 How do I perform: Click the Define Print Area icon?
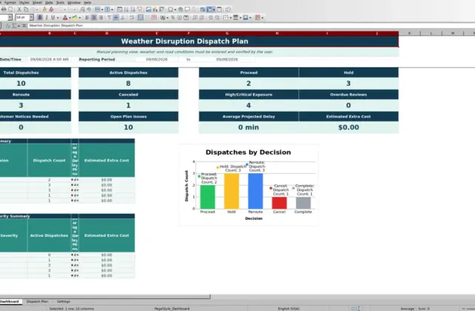coord(203,10)
